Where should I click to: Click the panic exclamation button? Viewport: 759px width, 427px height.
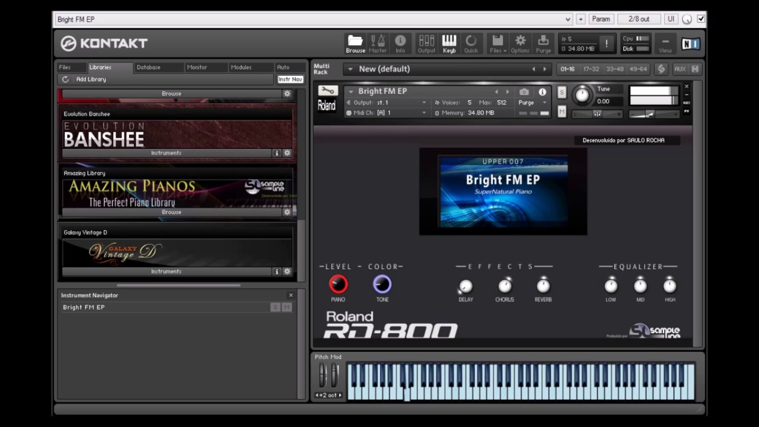point(606,43)
